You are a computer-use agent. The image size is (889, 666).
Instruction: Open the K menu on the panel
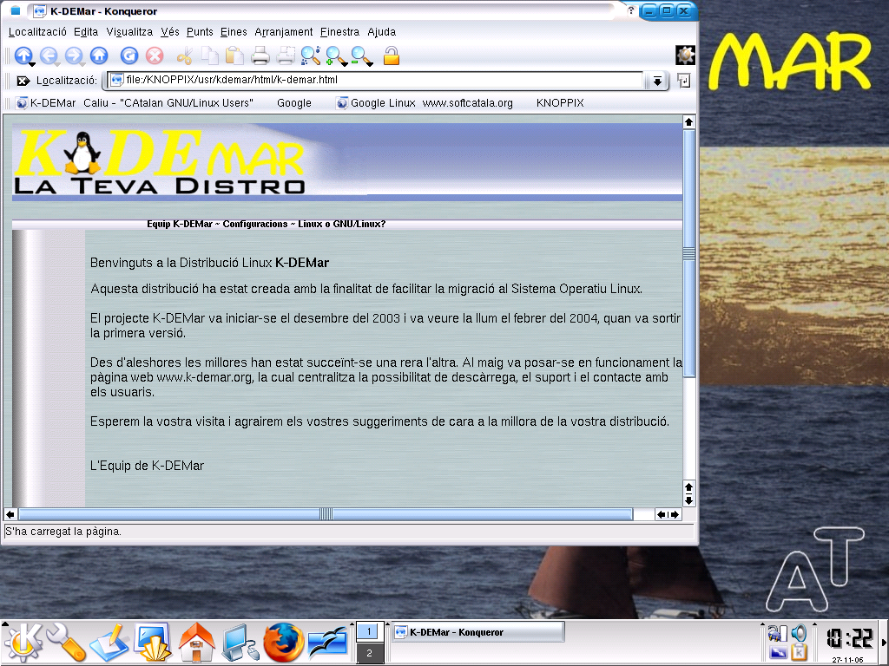[x=22, y=643]
